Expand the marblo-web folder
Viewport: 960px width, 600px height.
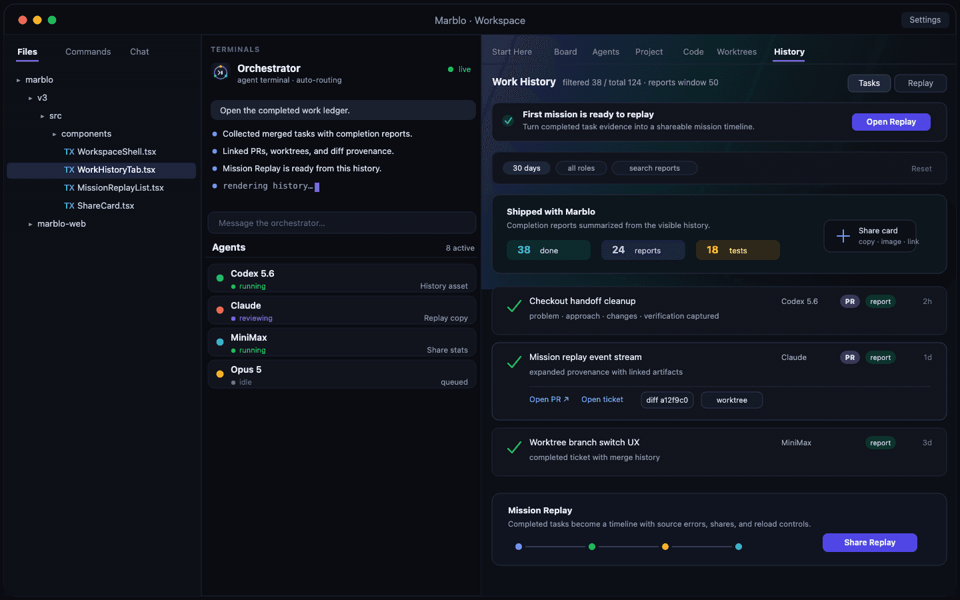30,225
